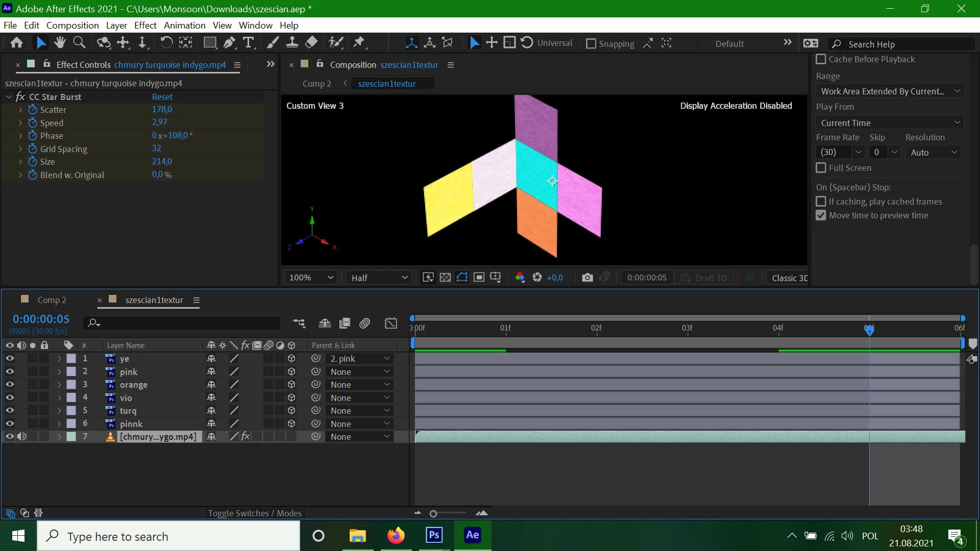Enable Cache Before Playback checkbox
The image size is (980, 551).
pyautogui.click(x=821, y=59)
